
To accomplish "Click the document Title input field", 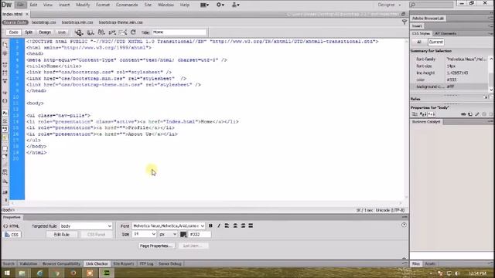I will (x=179, y=32).
